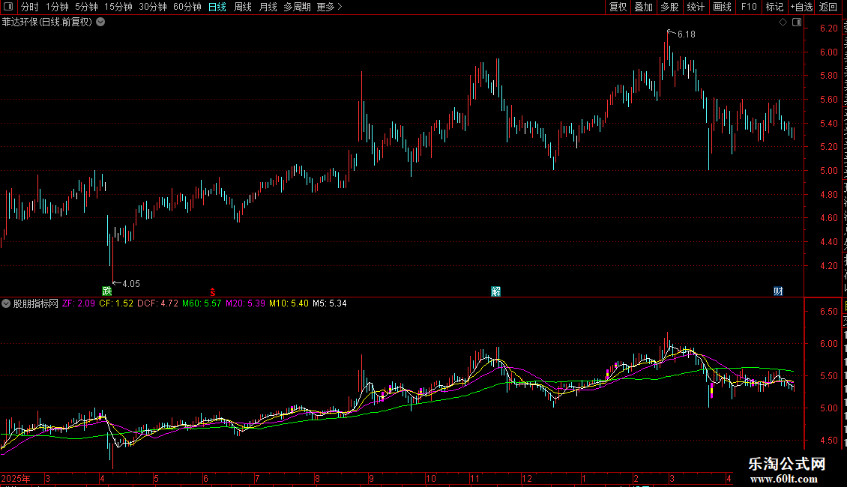
Task: Toggle the left sidebar panel icon
Action: click(x=8, y=7)
